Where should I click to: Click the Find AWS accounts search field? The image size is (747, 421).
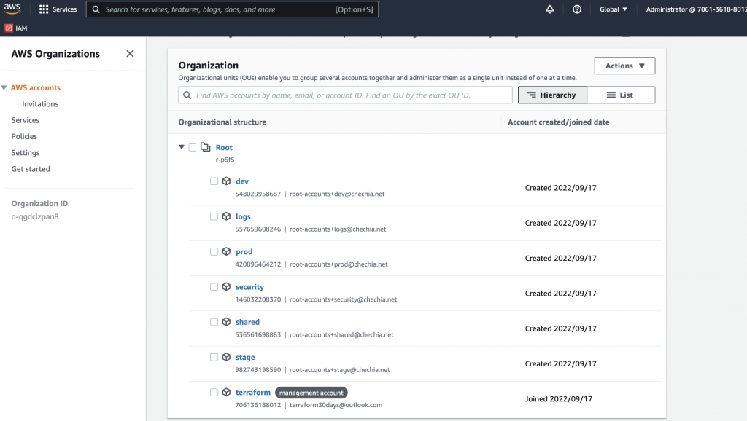(x=345, y=95)
